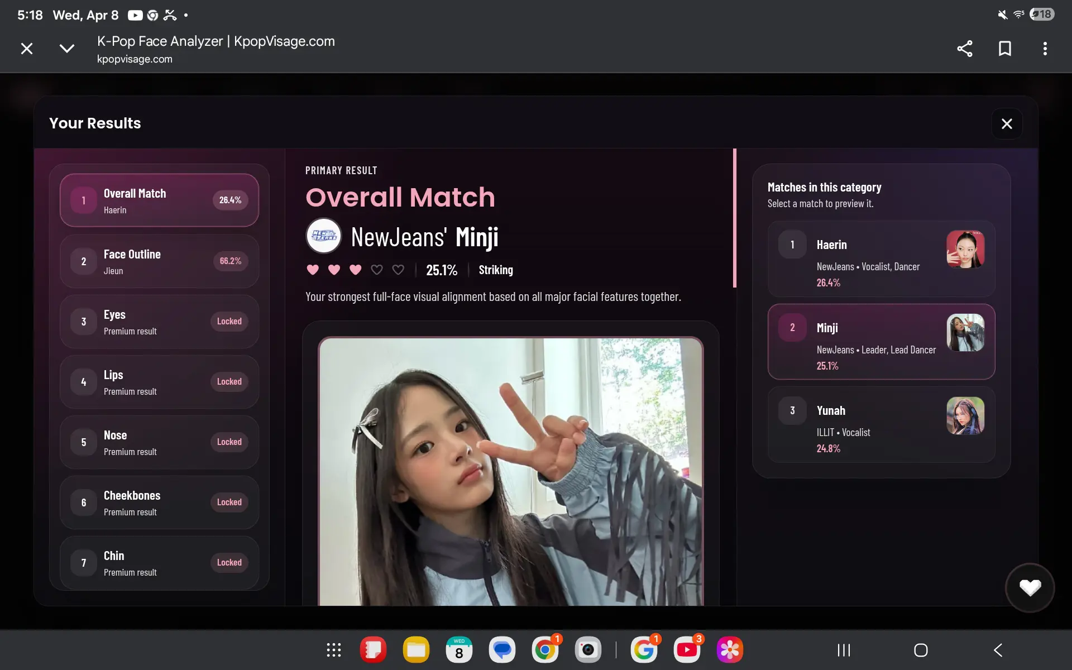Open the Camera app in taskbar

tap(588, 650)
